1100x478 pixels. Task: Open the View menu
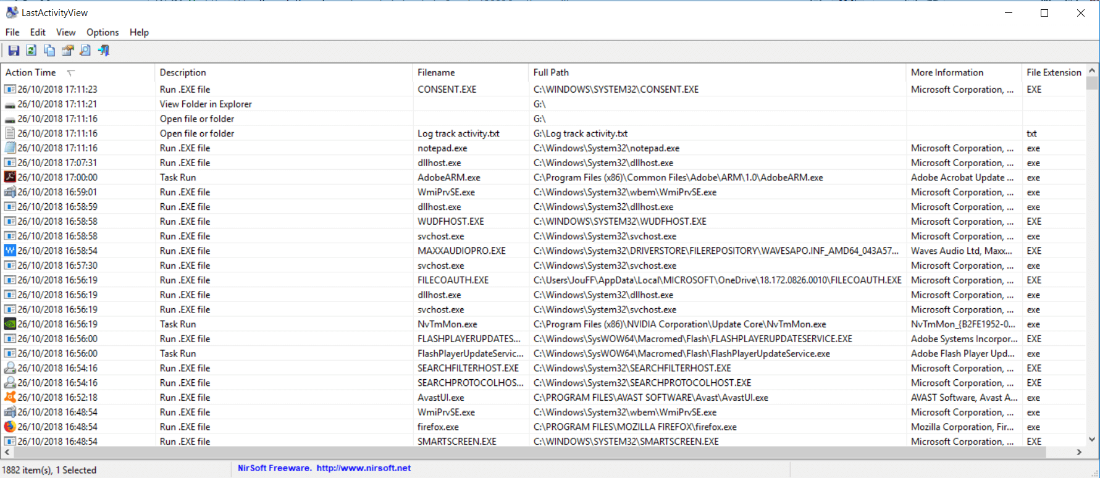click(66, 32)
